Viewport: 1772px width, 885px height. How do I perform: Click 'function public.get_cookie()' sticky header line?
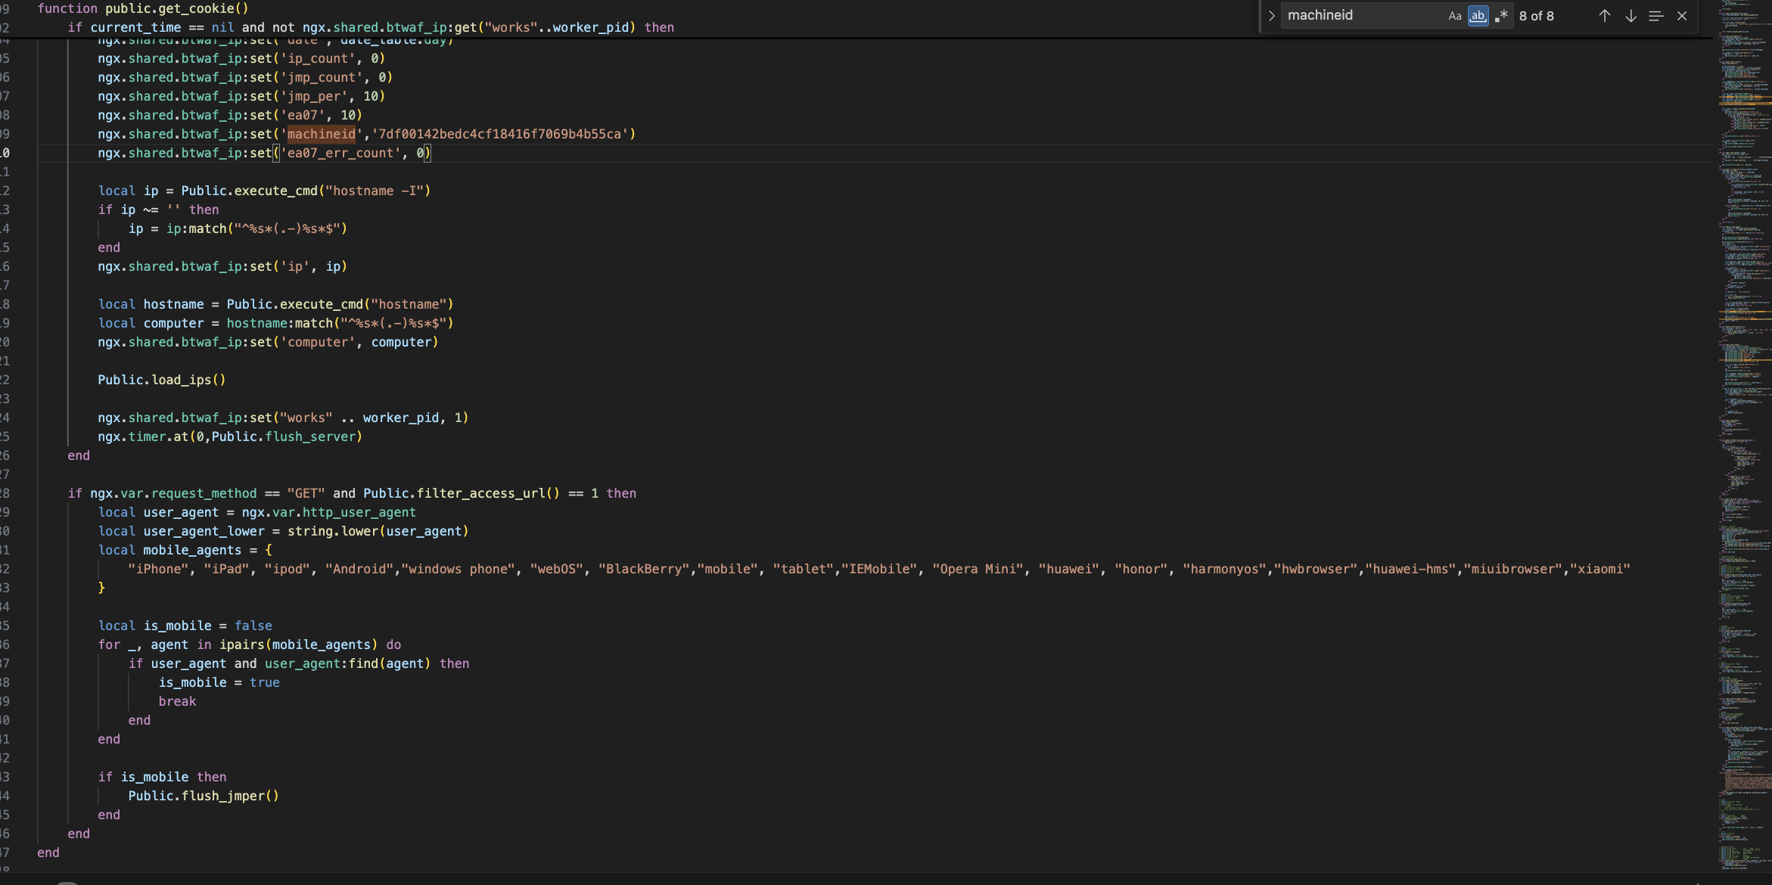pos(143,8)
